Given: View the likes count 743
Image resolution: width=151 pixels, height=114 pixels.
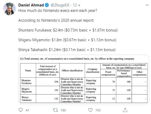Looking at the screenshot, I should 98,110.
